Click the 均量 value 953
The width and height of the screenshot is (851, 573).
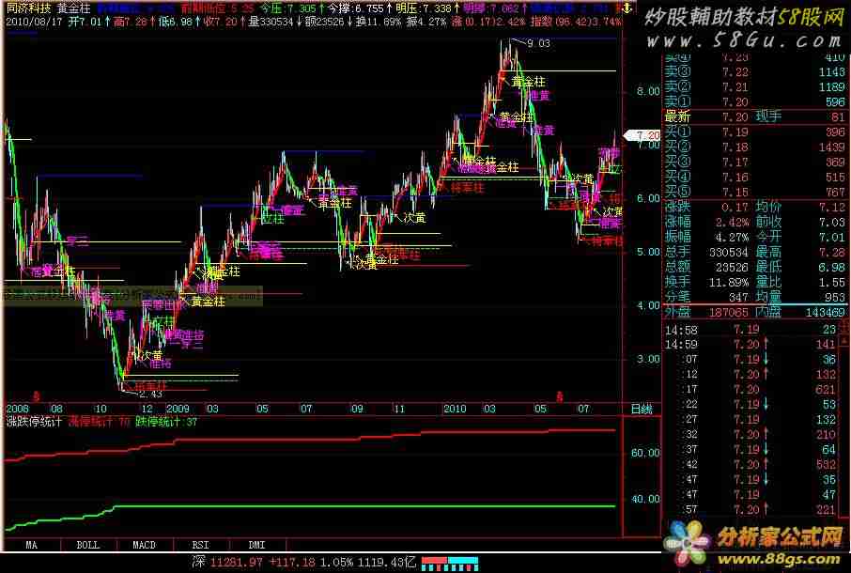[835, 298]
